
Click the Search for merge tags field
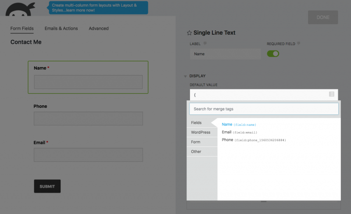click(x=264, y=109)
